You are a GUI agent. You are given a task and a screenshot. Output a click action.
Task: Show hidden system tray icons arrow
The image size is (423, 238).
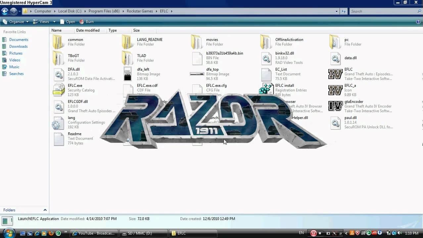pos(347,233)
